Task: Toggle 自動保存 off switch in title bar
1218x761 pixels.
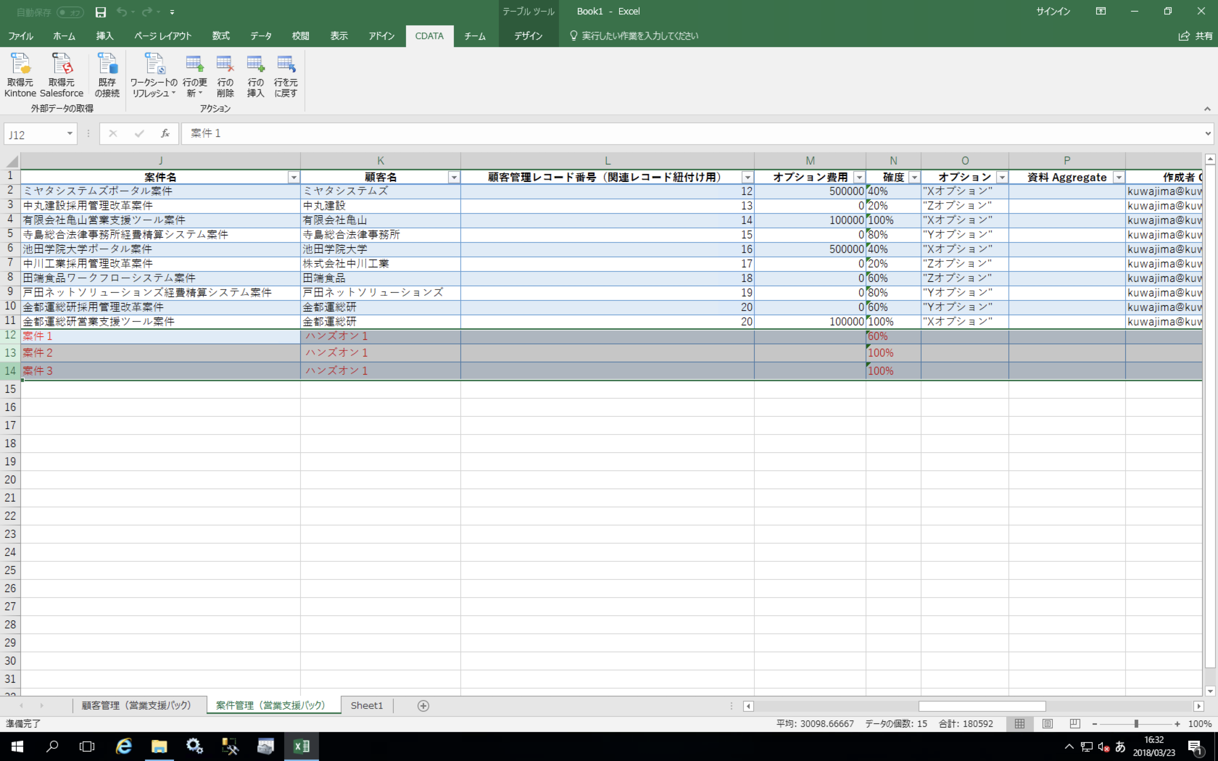Action: click(70, 12)
